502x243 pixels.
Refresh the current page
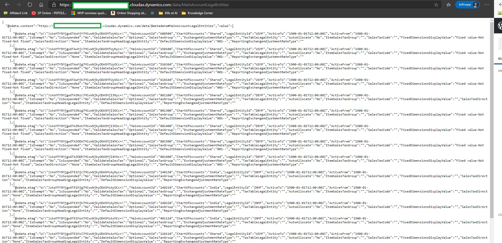click(x=30, y=5)
